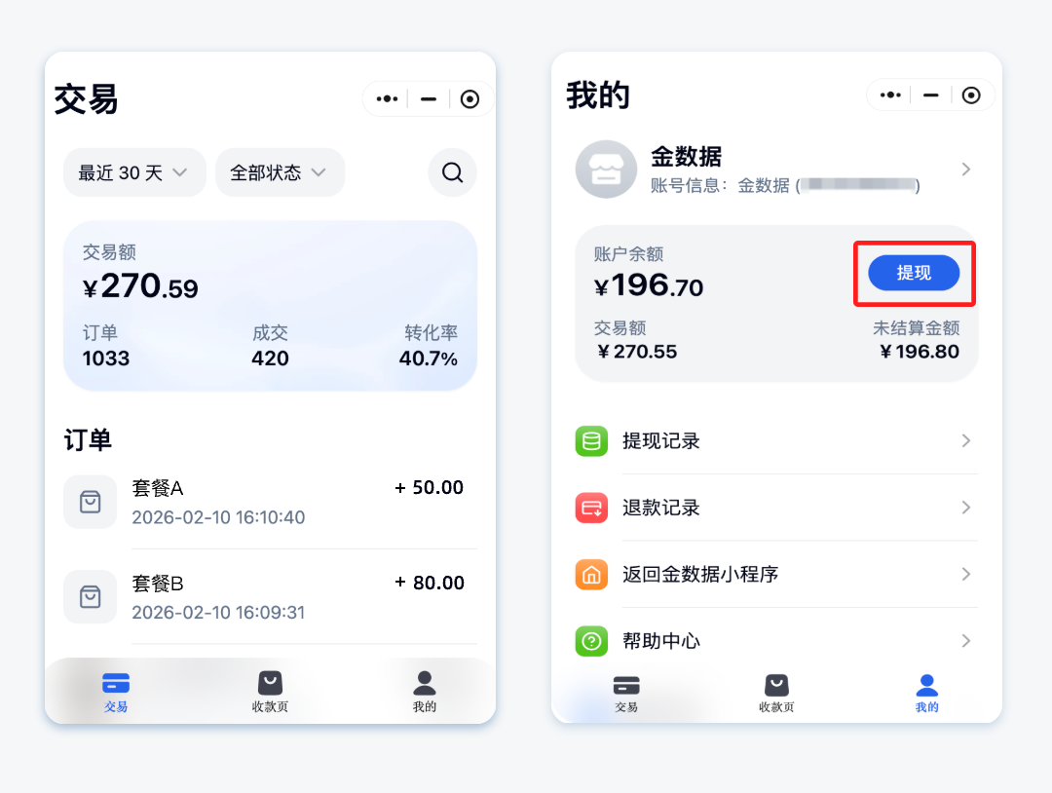1052x793 pixels.
Task: Click the 金数据 store avatar icon
Action: tap(606, 170)
